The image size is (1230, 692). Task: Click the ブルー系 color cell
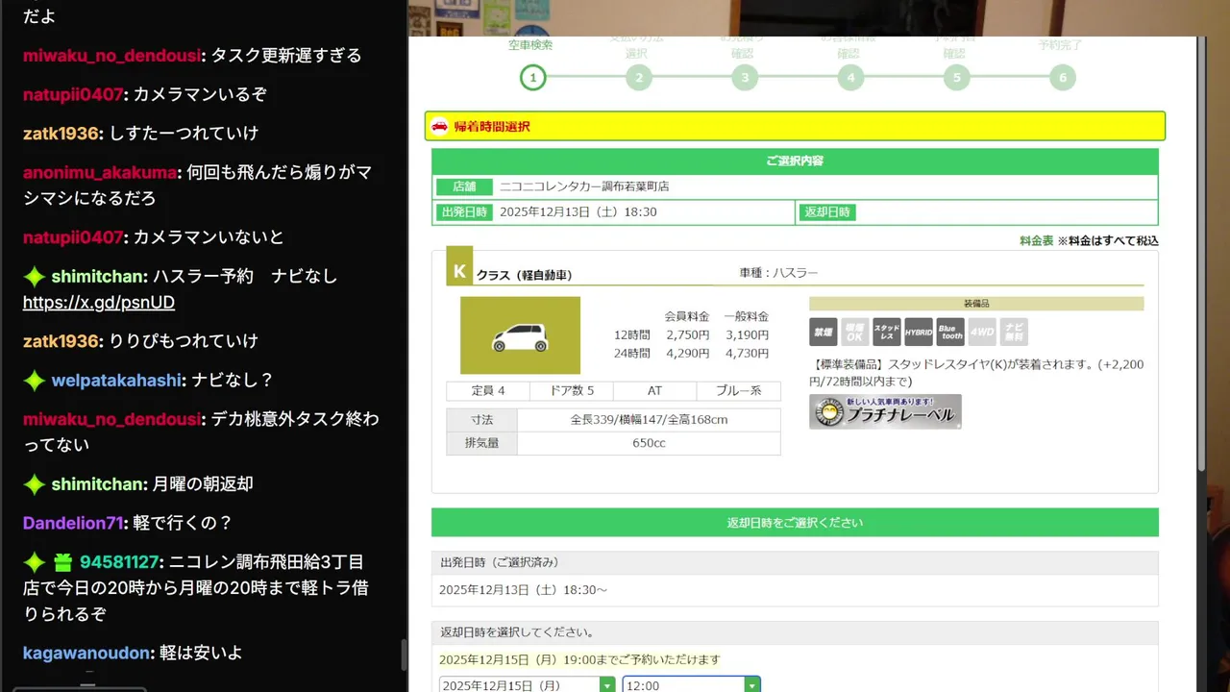(x=739, y=391)
